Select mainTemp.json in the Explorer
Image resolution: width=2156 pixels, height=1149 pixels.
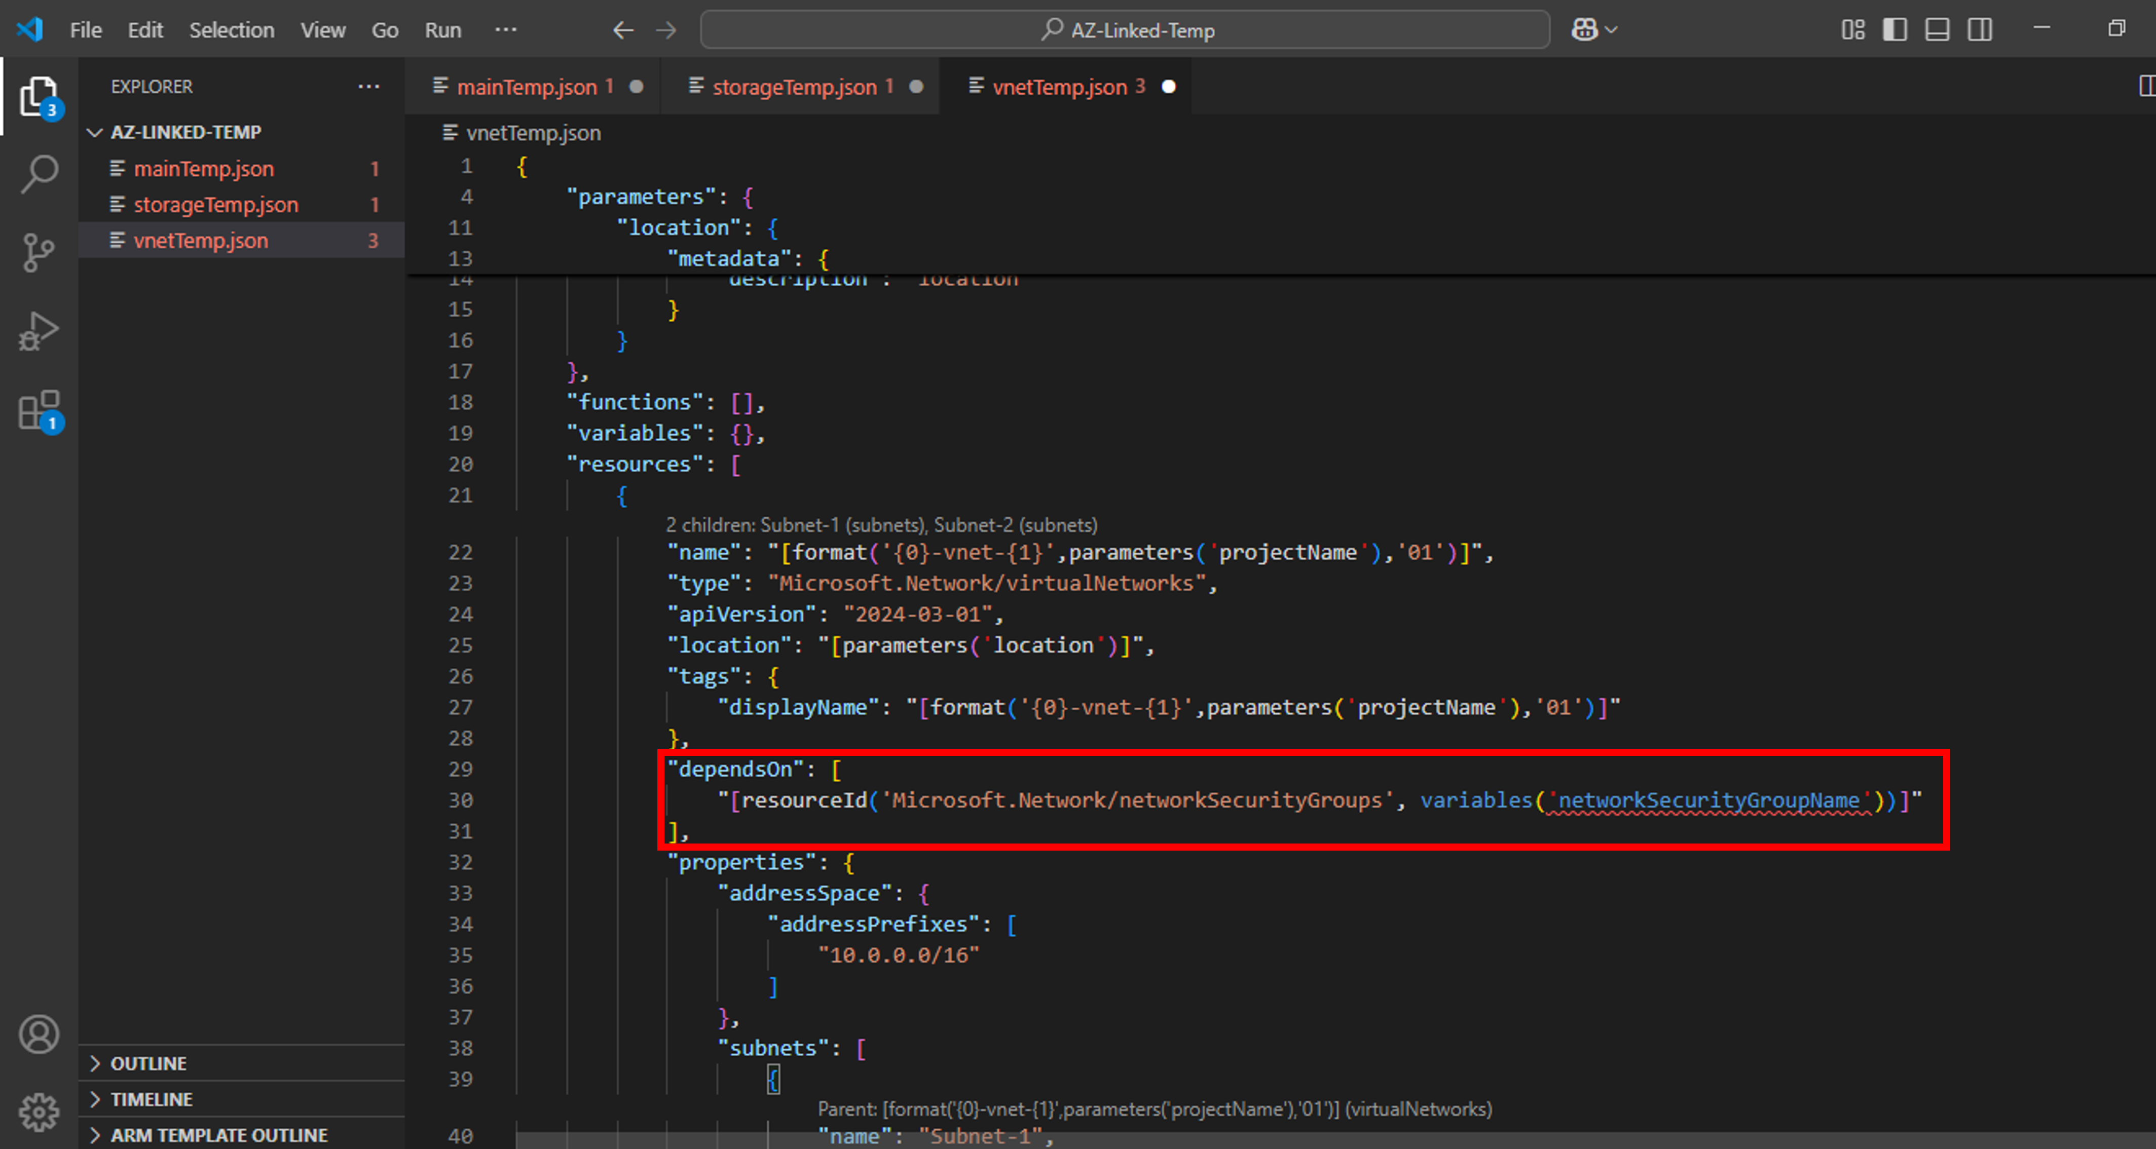click(203, 168)
